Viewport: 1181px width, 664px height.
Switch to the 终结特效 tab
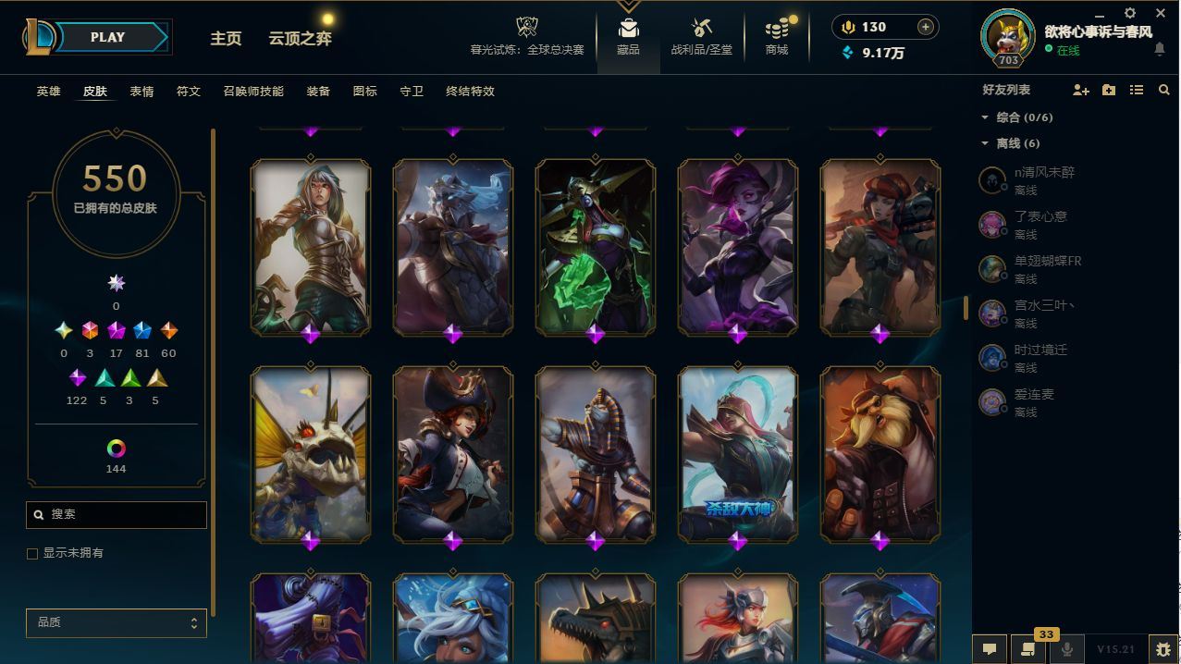(470, 92)
